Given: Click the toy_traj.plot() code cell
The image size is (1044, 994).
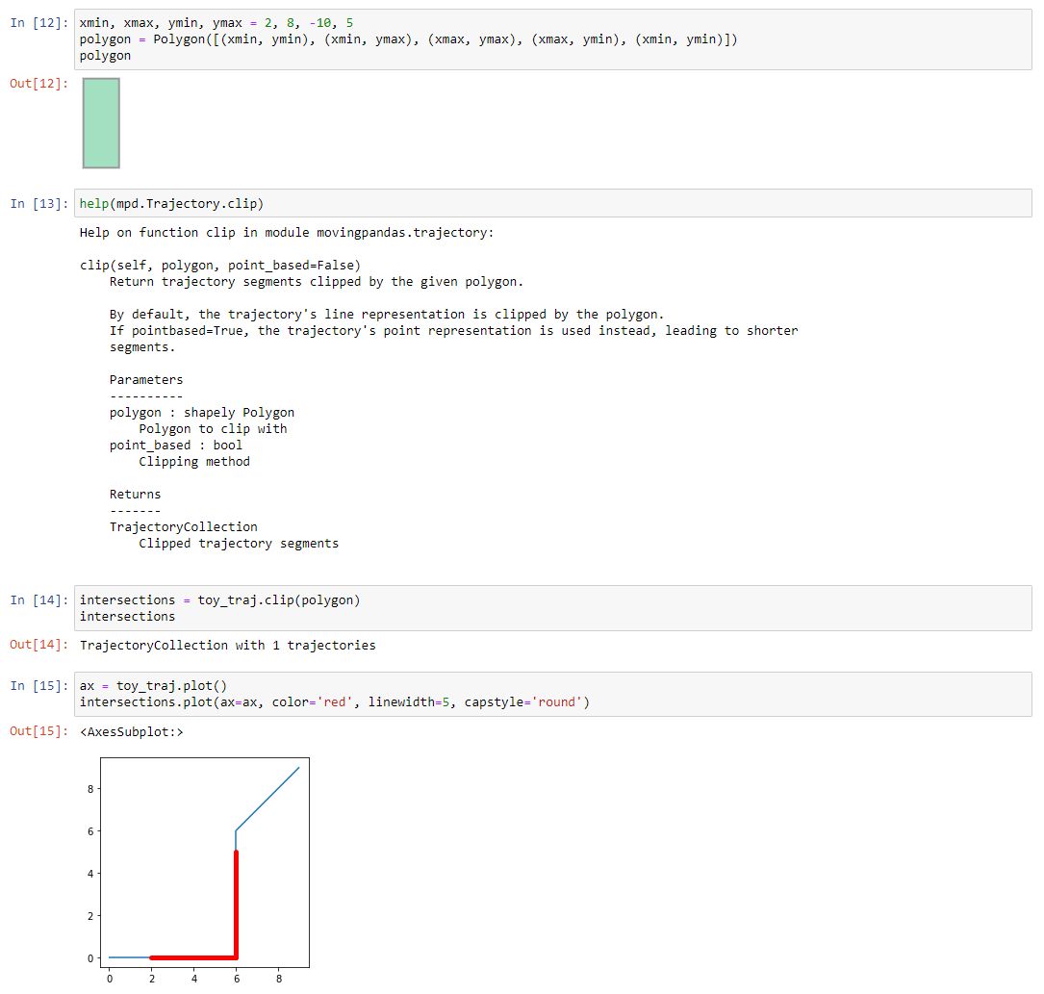Looking at the screenshot, I should click(x=552, y=694).
